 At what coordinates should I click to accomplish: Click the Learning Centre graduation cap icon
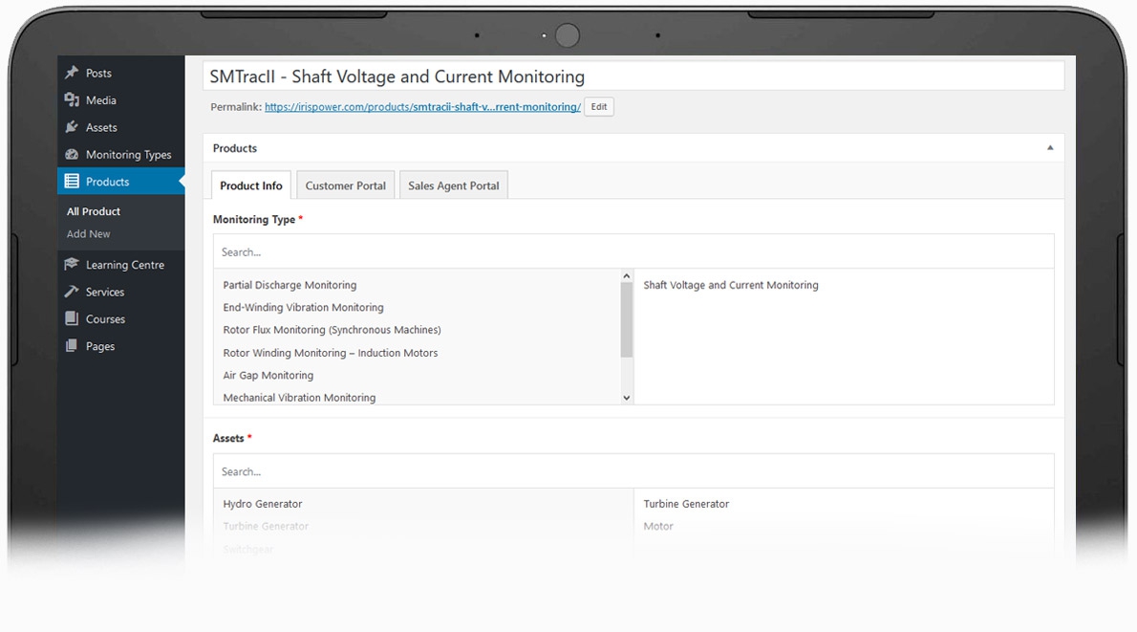(71, 264)
